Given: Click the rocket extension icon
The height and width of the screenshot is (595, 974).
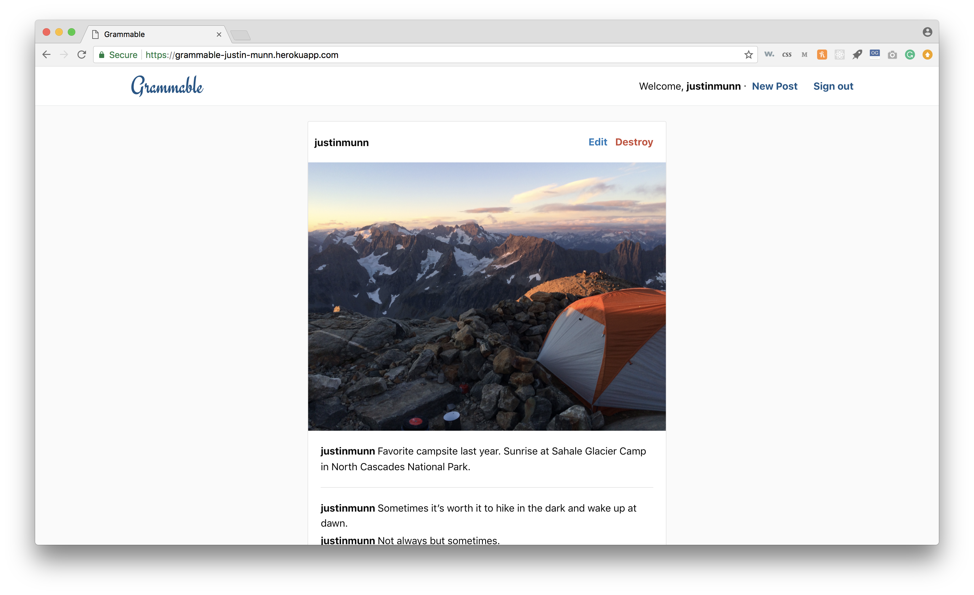Looking at the screenshot, I should click(857, 55).
